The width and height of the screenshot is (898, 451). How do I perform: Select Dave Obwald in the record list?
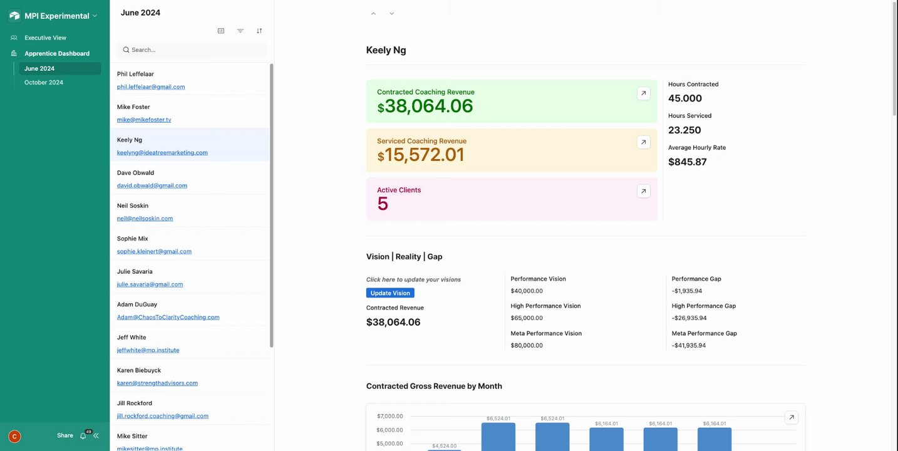pyautogui.click(x=135, y=173)
